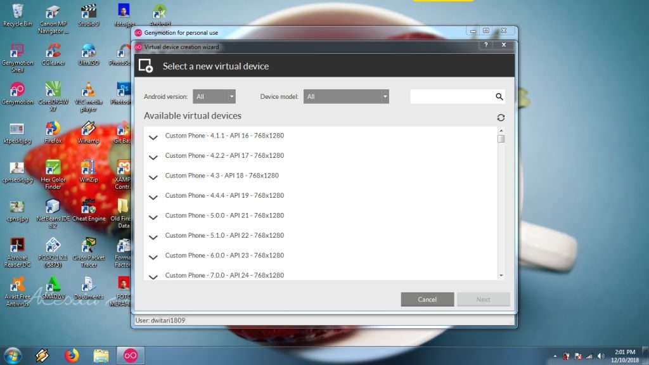Open Avast Free Antivirus desktop shortcut
The width and height of the screenshot is (649, 365).
pos(17,291)
